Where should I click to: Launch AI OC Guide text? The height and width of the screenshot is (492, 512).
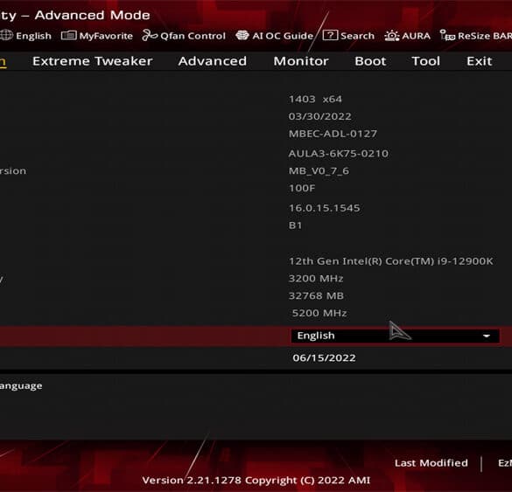click(283, 36)
